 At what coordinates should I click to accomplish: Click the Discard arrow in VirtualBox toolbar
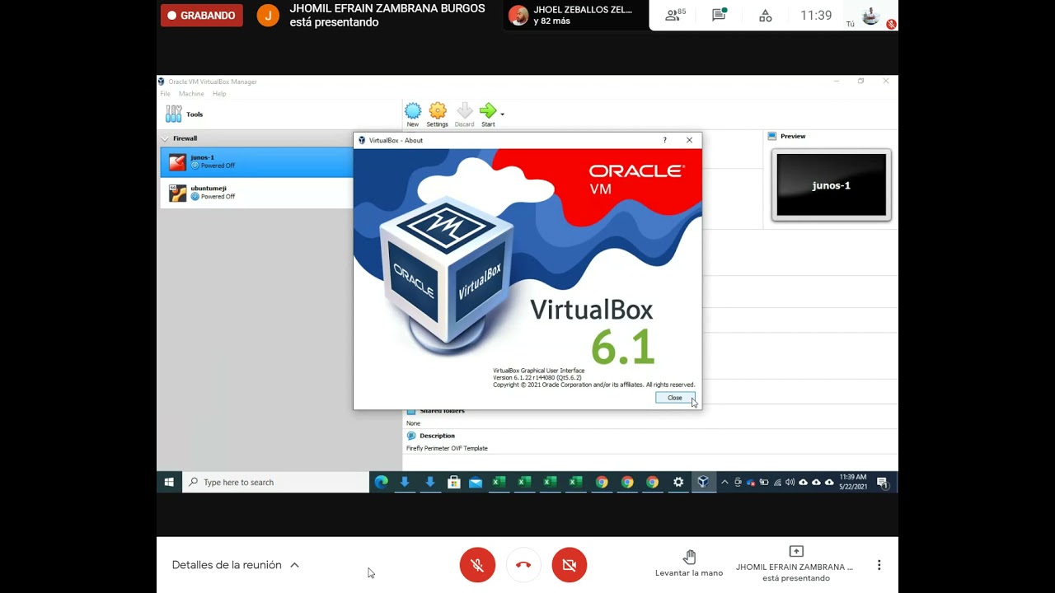pos(465,114)
